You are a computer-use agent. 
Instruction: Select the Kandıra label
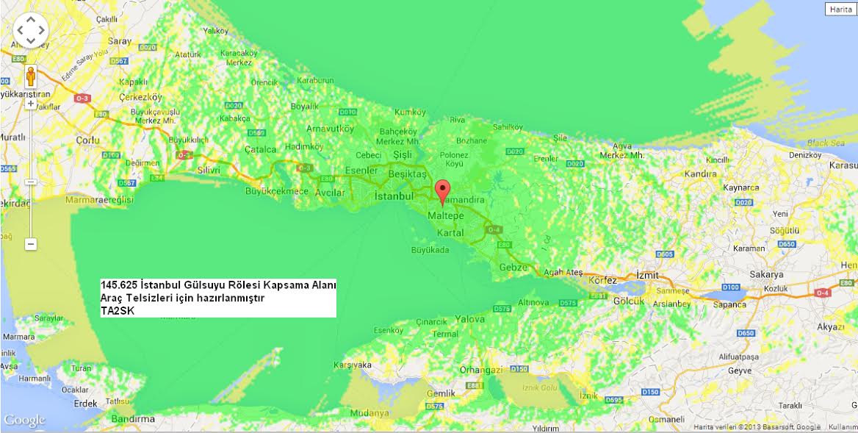click(x=700, y=174)
